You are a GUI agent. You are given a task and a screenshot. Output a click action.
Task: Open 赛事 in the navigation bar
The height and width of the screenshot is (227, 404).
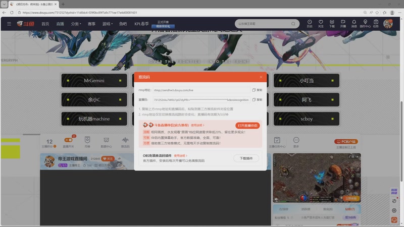click(x=91, y=24)
